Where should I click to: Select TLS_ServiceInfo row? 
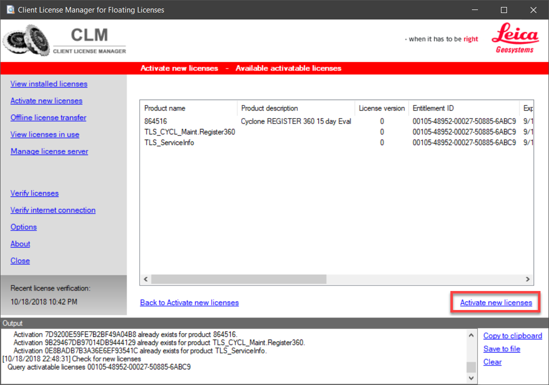[x=337, y=142]
